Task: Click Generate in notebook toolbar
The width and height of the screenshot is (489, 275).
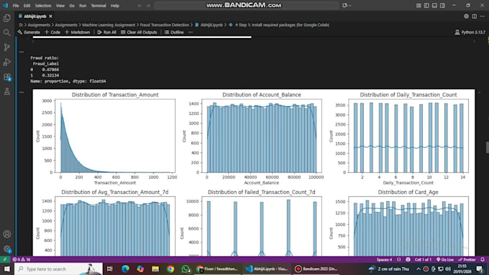Action: [29, 32]
